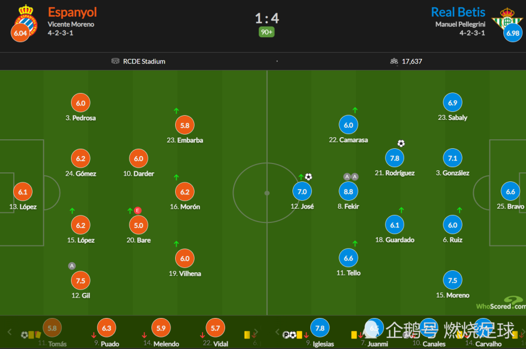Select substitute Iglesias 7.8 rating circle
This screenshot has width=526, height=349.
320,328
